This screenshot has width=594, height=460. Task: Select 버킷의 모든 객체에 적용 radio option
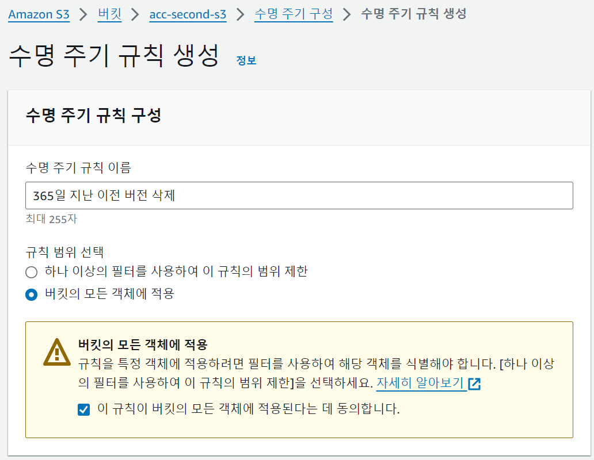click(x=32, y=294)
